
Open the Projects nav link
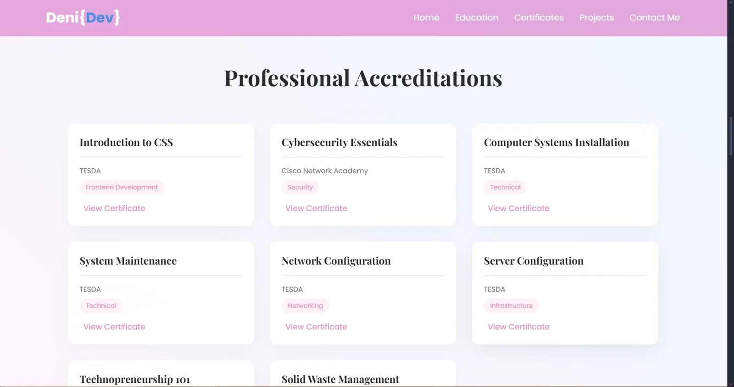point(596,17)
